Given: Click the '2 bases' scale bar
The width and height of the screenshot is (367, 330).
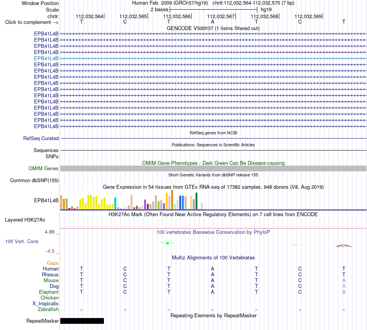Looking at the screenshot, I should click(213, 10).
